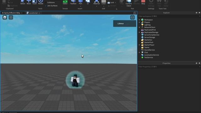The width and height of the screenshot is (201, 113).
Task: Open the Material dropdown arrow
Action: (x=96, y=6)
